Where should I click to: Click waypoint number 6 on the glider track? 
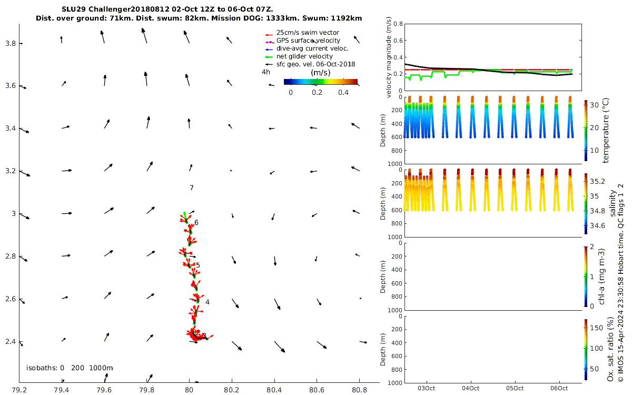(x=196, y=223)
